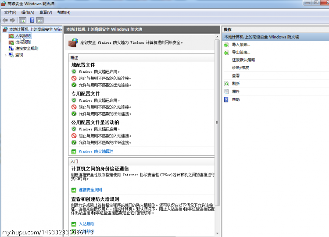Screen dimensions: 329x237
Task: Select 入站规则 in the tree
Action: coord(23,35)
